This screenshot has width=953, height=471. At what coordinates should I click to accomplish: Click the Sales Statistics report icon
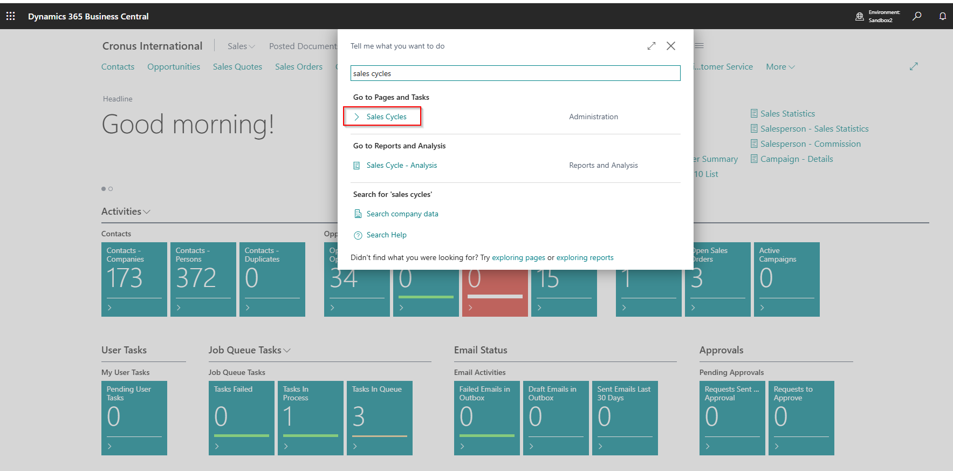click(x=754, y=113)
